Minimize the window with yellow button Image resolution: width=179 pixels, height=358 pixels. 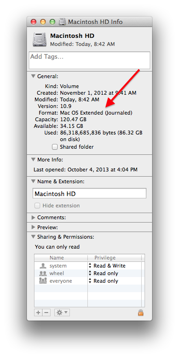pyautogui.click(x=43, y=22)
